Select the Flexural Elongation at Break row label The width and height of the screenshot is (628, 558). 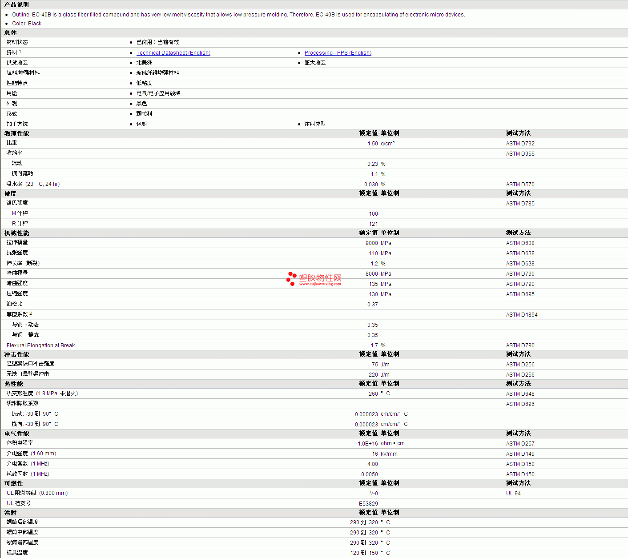pyautogui.click(x=40, y=345)
